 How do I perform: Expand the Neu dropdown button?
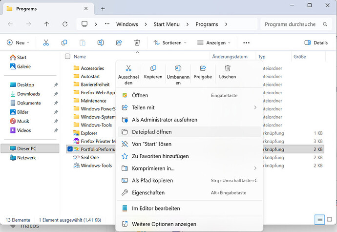pyautogui.click(x=18, y=42)
